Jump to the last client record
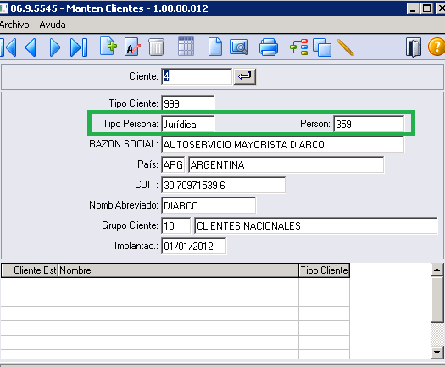Screen dimensions: 445x367 [x=79, y=47]
